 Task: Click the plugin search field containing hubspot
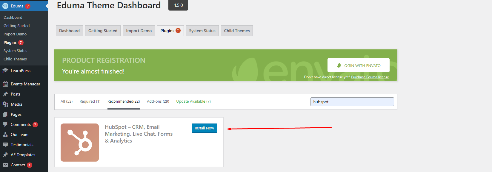[352, 102]
